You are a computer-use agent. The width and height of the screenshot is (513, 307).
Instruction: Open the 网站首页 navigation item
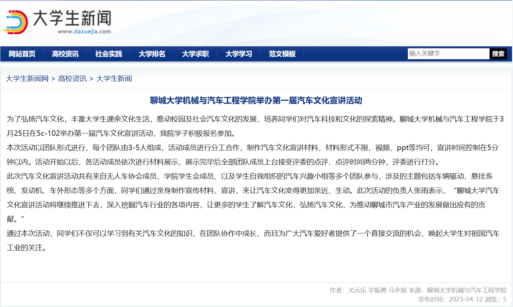[22, 54]
